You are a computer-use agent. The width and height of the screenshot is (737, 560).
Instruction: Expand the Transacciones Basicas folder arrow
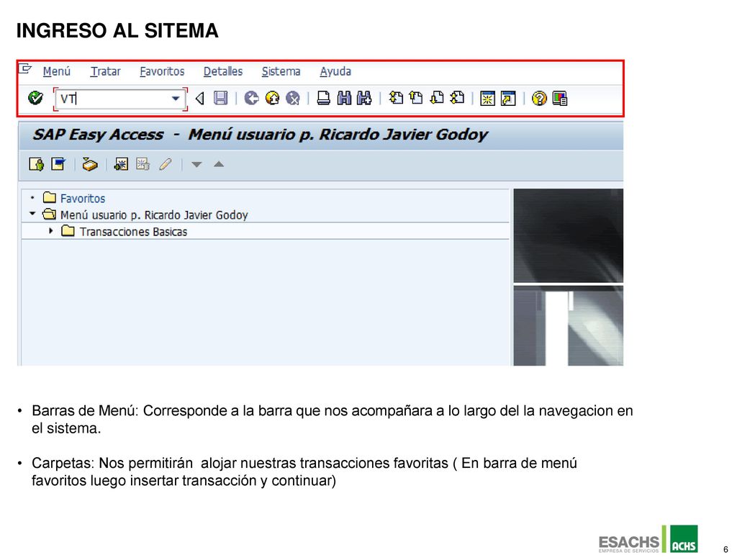click(x=51, y=231)
